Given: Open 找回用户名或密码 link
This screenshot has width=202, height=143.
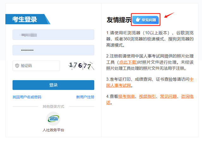Looking at the screenshot, I should pyautogui.click(x=27, y=97).
